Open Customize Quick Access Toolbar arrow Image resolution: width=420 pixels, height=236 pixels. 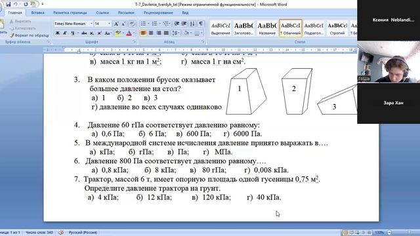point(43,5)
